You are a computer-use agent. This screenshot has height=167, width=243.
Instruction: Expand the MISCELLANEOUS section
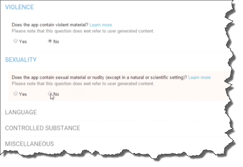[30, 144]
